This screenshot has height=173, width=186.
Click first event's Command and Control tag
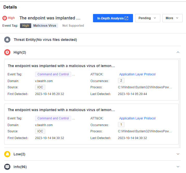(x=53, y=74)
